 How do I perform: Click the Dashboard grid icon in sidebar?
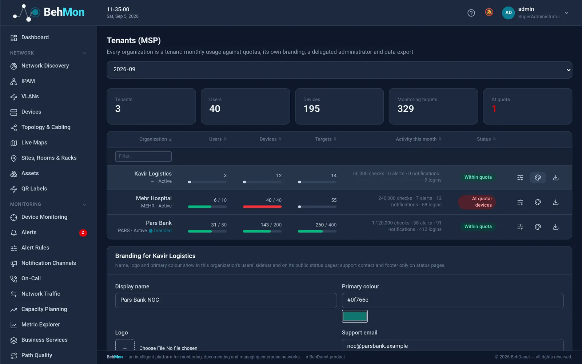click(14, 38)
